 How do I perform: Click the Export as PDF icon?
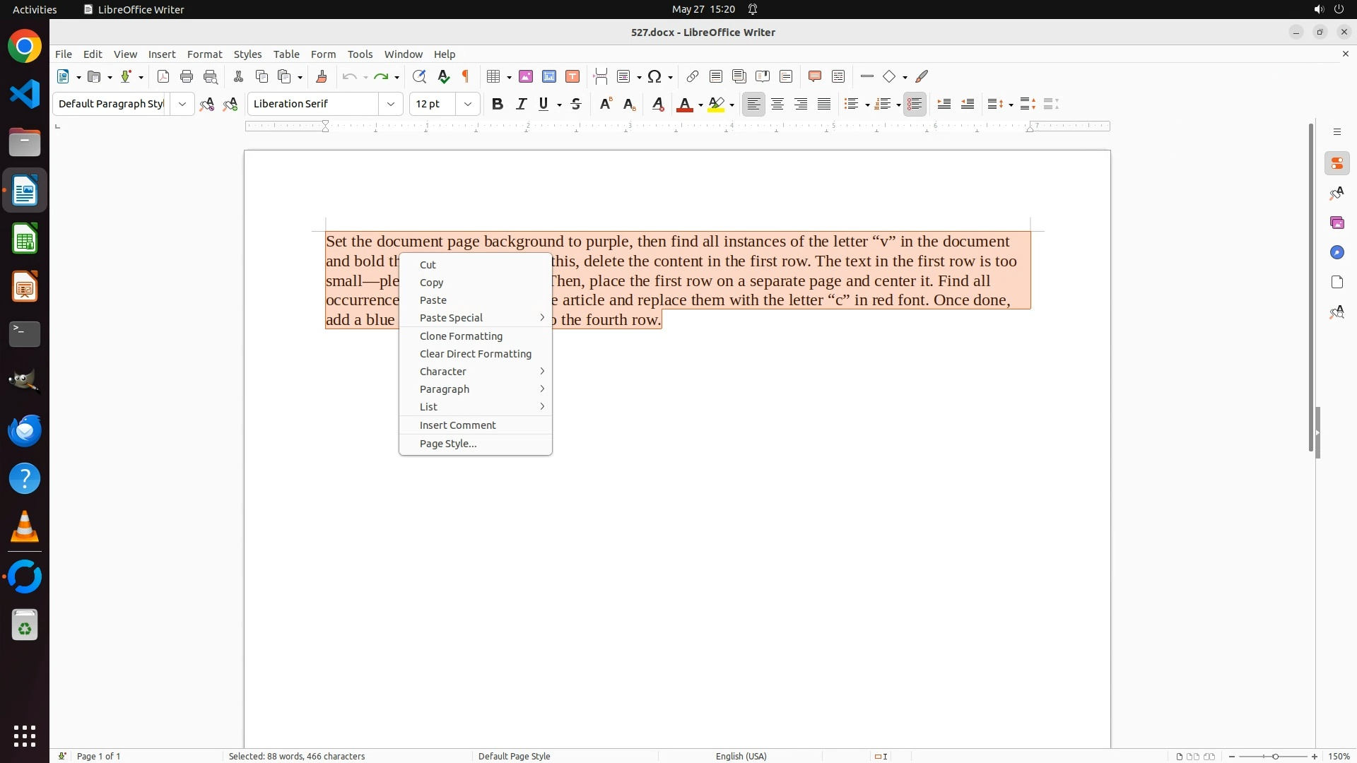pyautogui.click(x=163, y=76)
